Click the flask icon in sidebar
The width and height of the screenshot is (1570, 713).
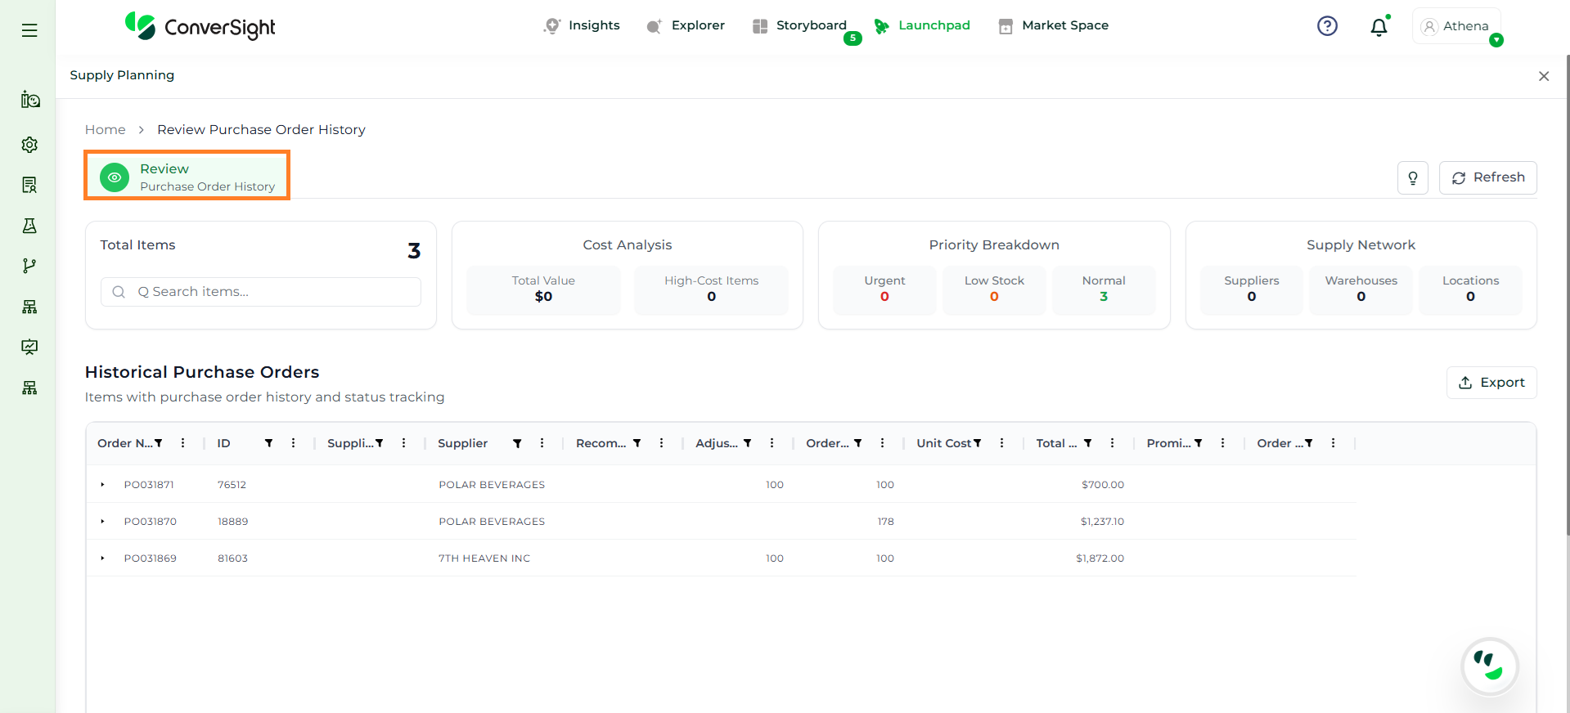pyautogui.click(x=29, y=226)
